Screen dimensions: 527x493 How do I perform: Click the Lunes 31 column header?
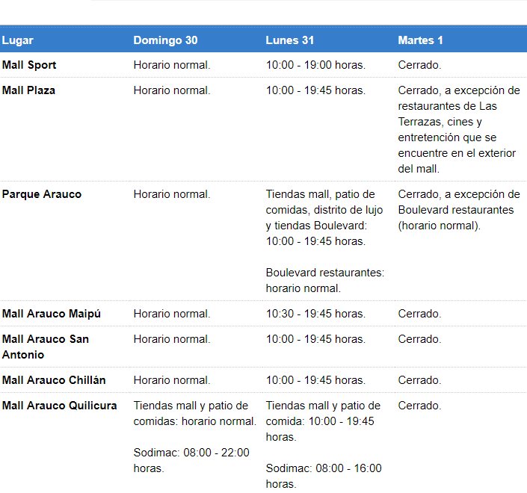tap(289, 40)
